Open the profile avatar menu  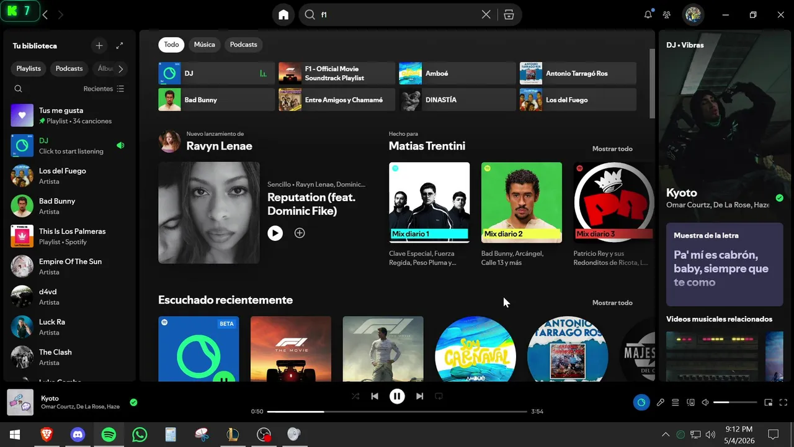(x=694, y=15)
